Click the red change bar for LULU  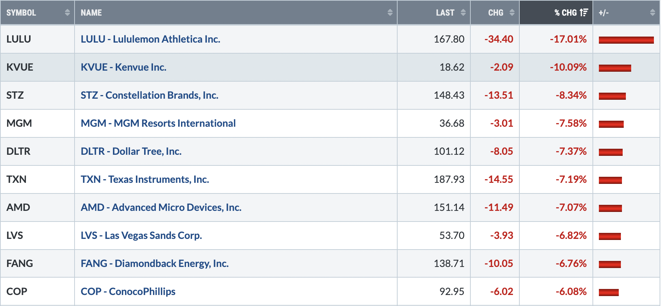point(626,40)
